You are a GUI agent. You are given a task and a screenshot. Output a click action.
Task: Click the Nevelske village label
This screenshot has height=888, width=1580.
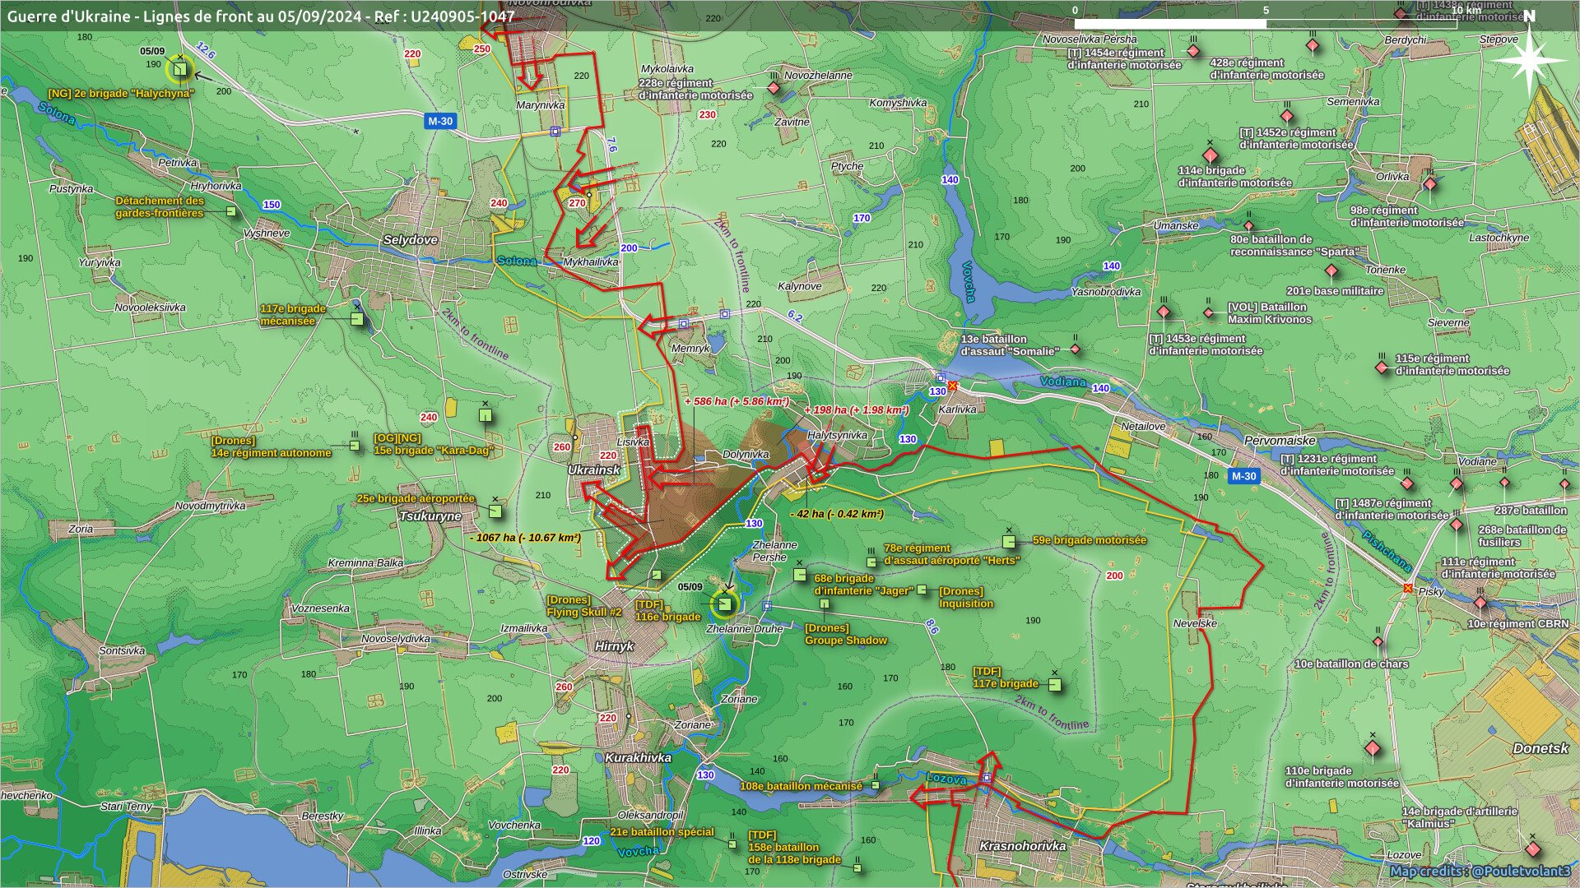[1195, 623]
